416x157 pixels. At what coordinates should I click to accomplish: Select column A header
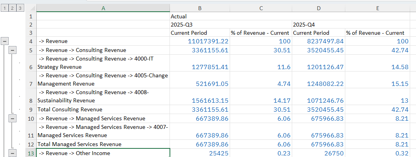pyautogui.click(x=103, y=8)
